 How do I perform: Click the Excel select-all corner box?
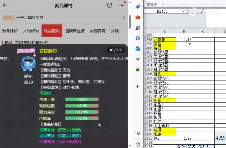[148, 31]
